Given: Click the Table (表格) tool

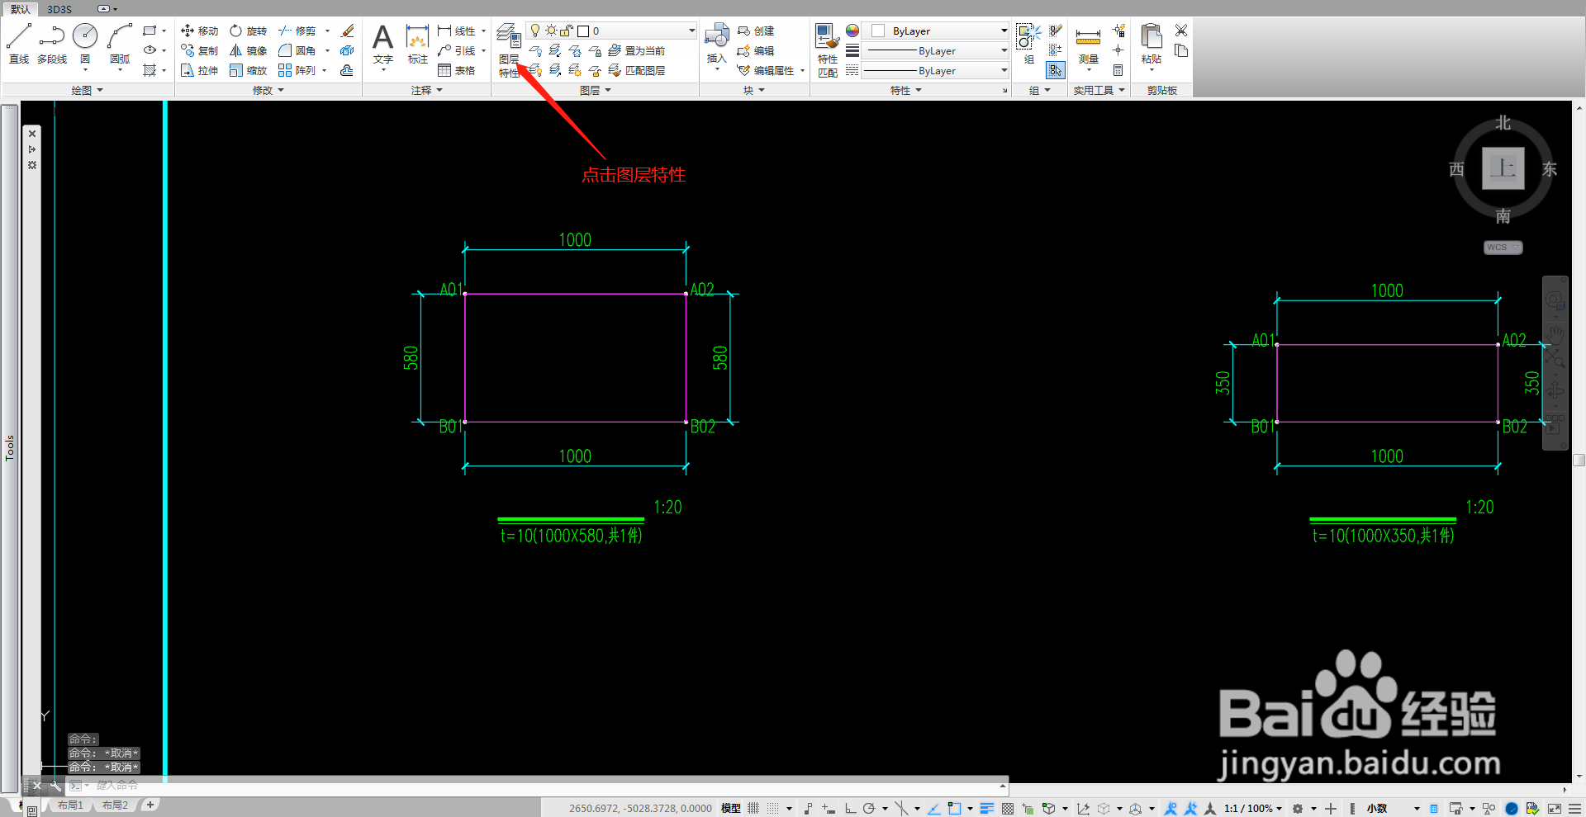Looking at the screenshot, I should [x=457, y=70].
